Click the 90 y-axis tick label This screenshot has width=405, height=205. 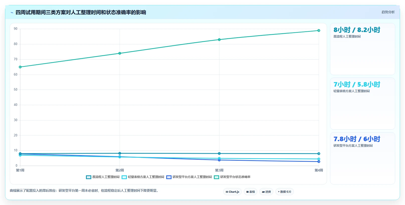pyautogui.click(x=16, y=29)
